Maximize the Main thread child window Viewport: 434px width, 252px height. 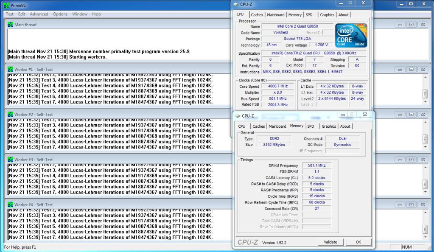click(x=412, y=25)
